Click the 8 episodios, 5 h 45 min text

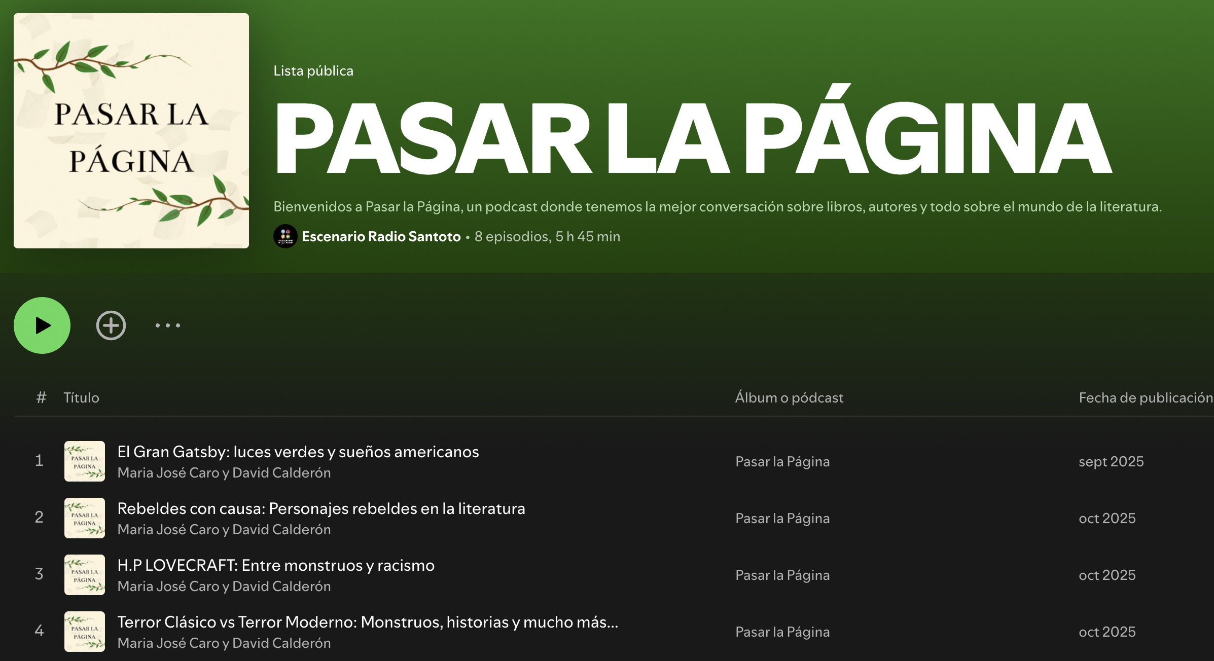547,237
